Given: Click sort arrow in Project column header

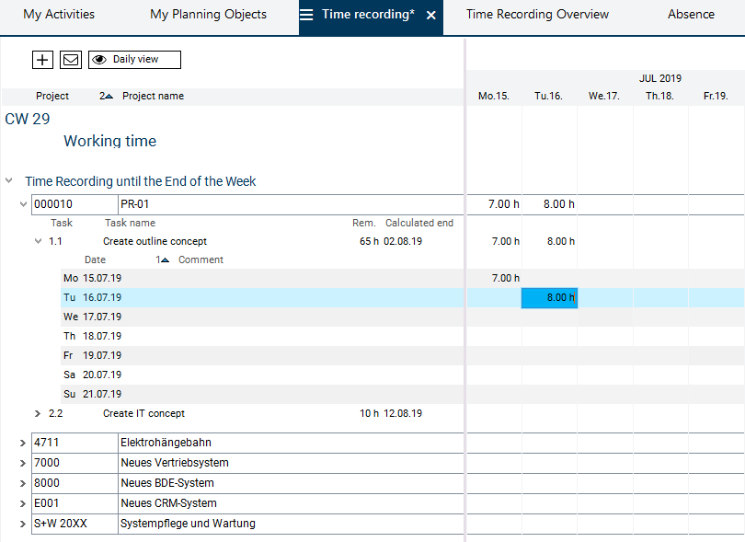Looking at the screenshot, I should click(x=108, y=97).
